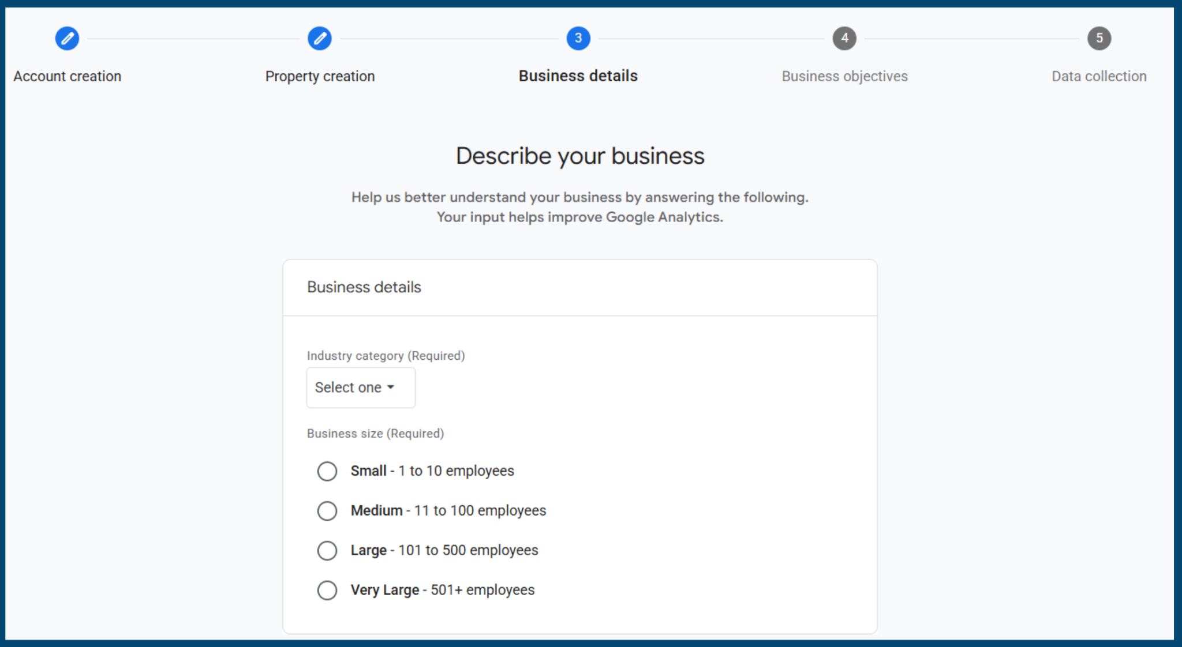Click the step 4 circle icon
Image resolution: width=1182 pixels, height=647 pixels.
(x=844, y=39)
